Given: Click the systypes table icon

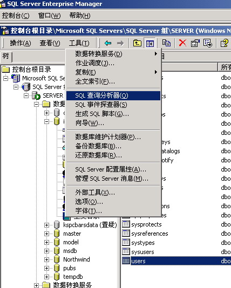Looking at the screenshot, I should click(126, 243).
